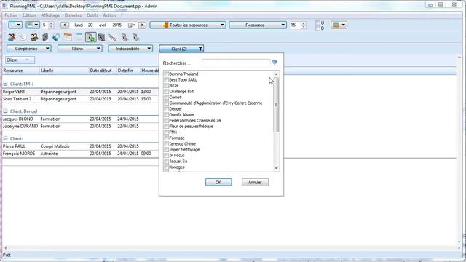The width and height of the screenshot is (466, 262).
Task: Open the second view-mode dropdown in toolbar
Action: 33,25
